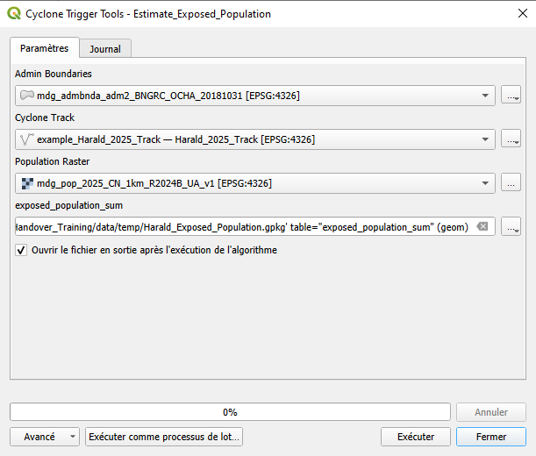Switch to the Journal tab
536x456 pixels.
pos(105,49)
